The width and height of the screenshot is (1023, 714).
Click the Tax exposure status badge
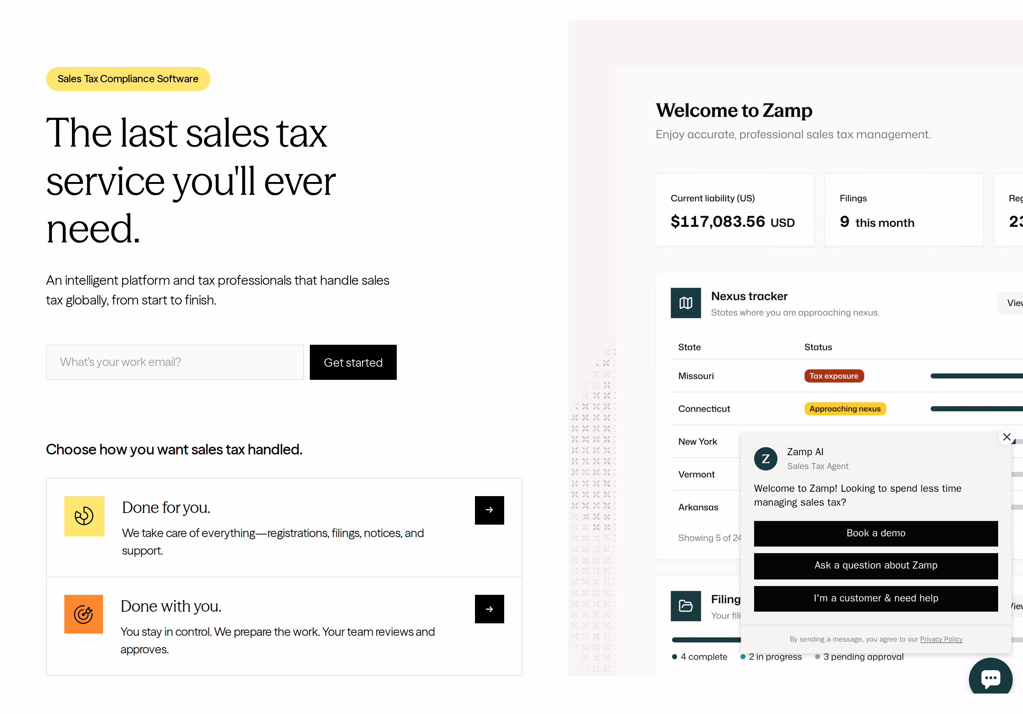coord(834,376)
